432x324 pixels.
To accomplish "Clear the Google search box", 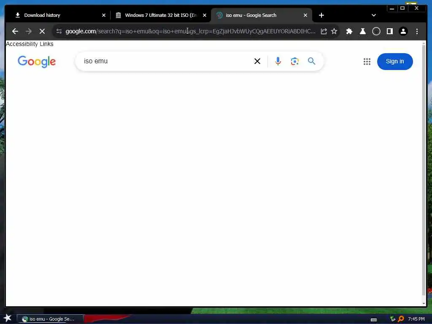I will click(x=257, y=61).
